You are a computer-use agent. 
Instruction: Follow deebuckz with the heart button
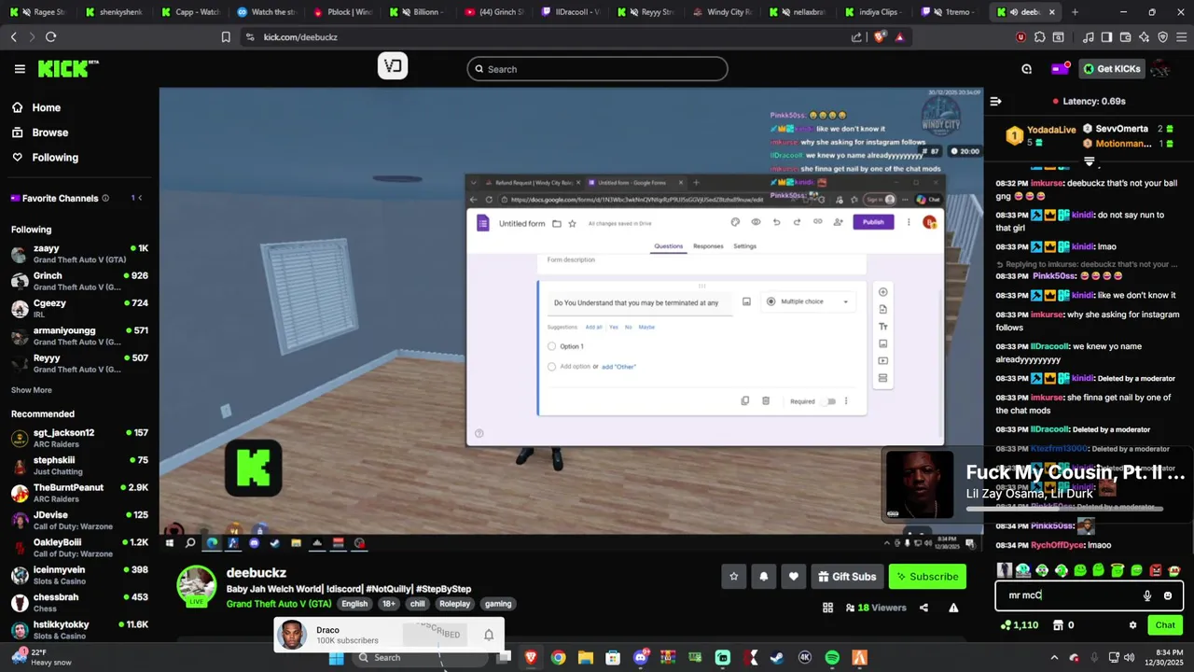pos(793,577)
